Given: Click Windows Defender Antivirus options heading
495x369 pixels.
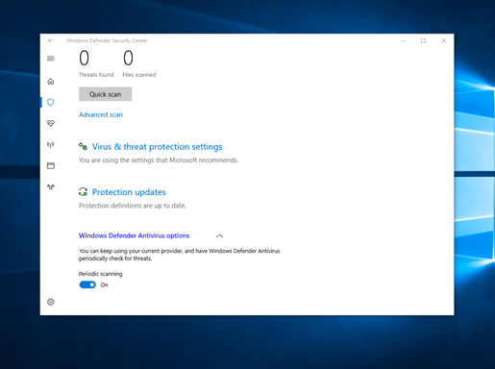Looking at the screenshot, I should [x=134, y=235].
